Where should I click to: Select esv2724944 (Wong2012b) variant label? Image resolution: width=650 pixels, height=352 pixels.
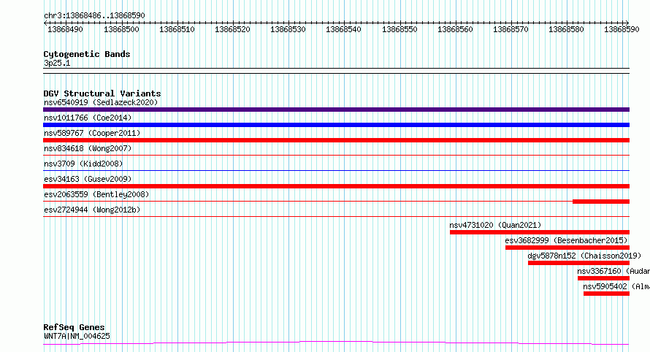(x=92, y=210)
